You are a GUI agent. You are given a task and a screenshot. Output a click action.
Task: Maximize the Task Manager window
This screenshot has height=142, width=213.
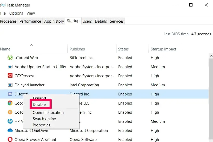191,5
